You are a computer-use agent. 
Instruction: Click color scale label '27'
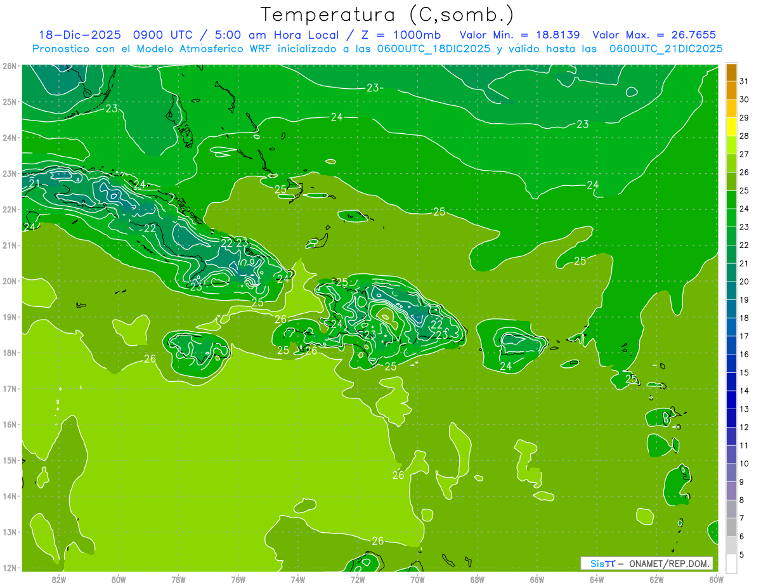[x=744, y=154]
